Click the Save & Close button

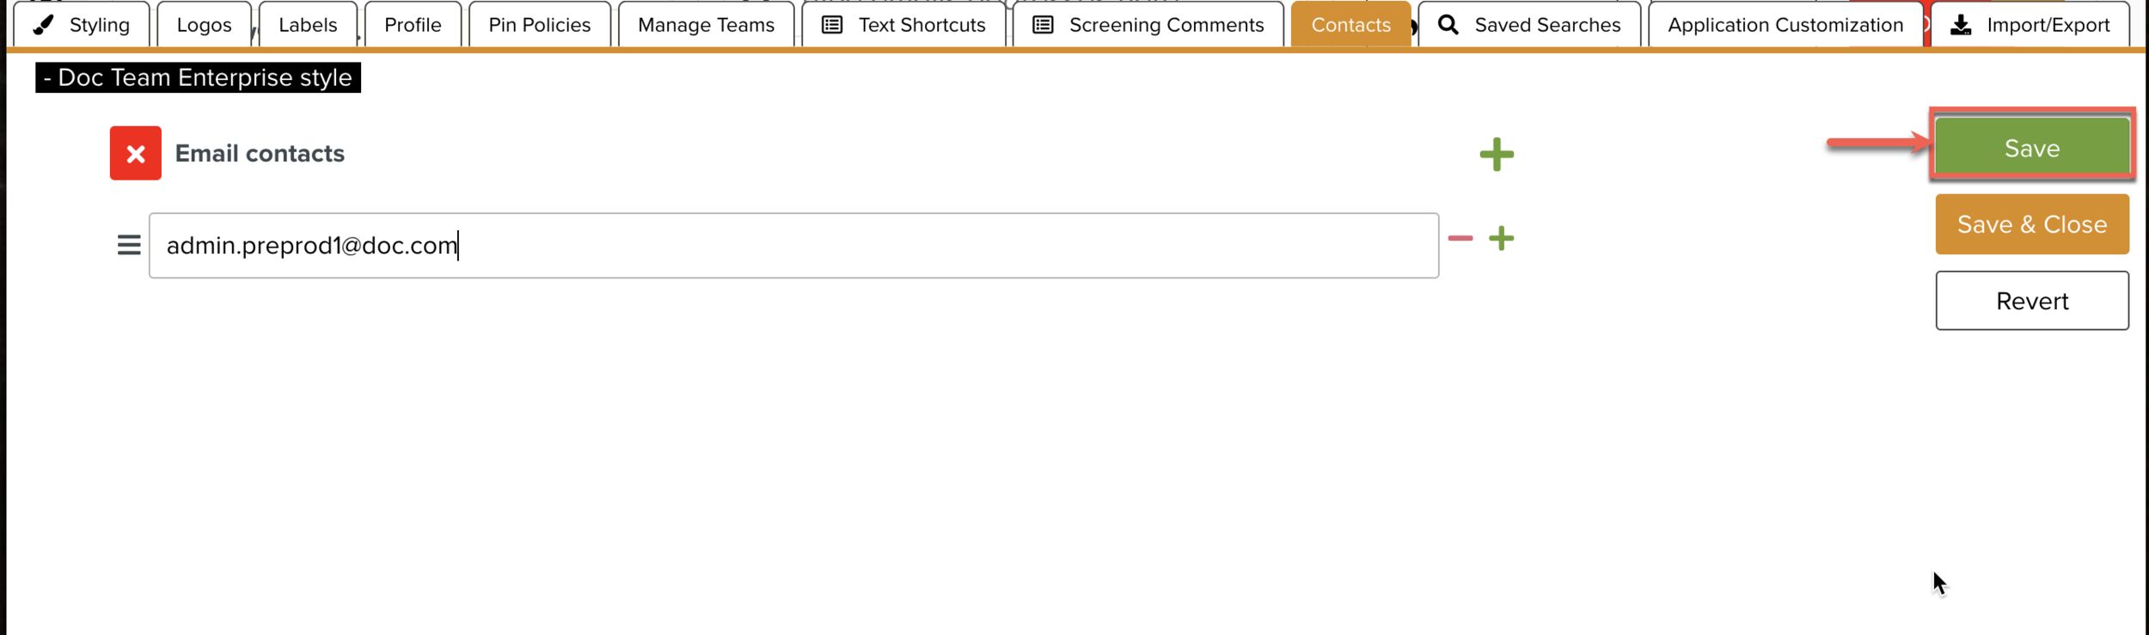click(2031, 224)
